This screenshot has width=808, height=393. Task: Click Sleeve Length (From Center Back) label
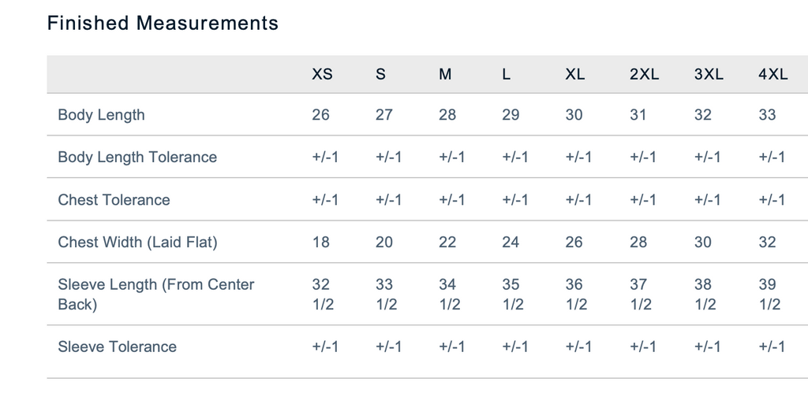click(x=155, y=295)
